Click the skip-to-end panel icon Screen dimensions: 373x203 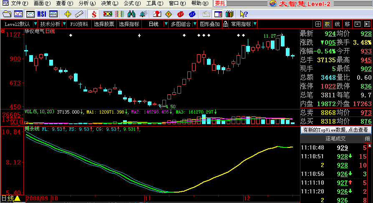point(367,24)
